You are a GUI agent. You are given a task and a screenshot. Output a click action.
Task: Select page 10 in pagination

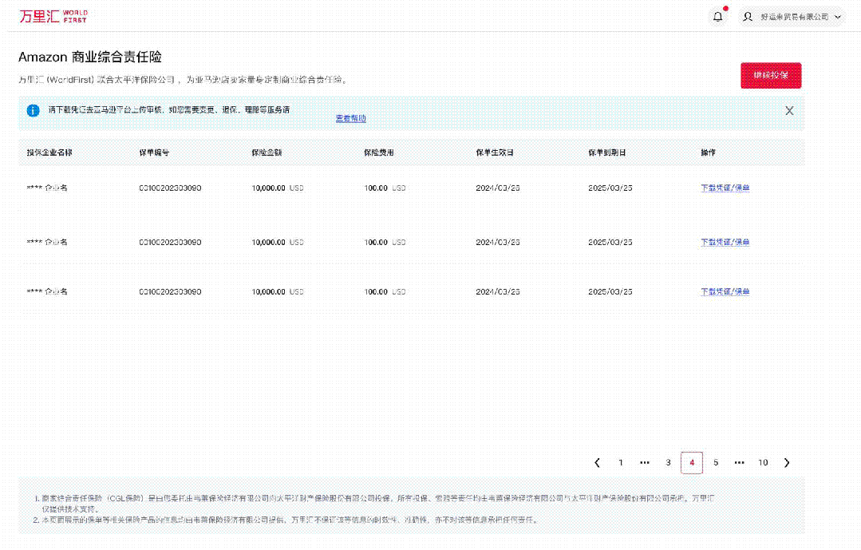[764, 463]
